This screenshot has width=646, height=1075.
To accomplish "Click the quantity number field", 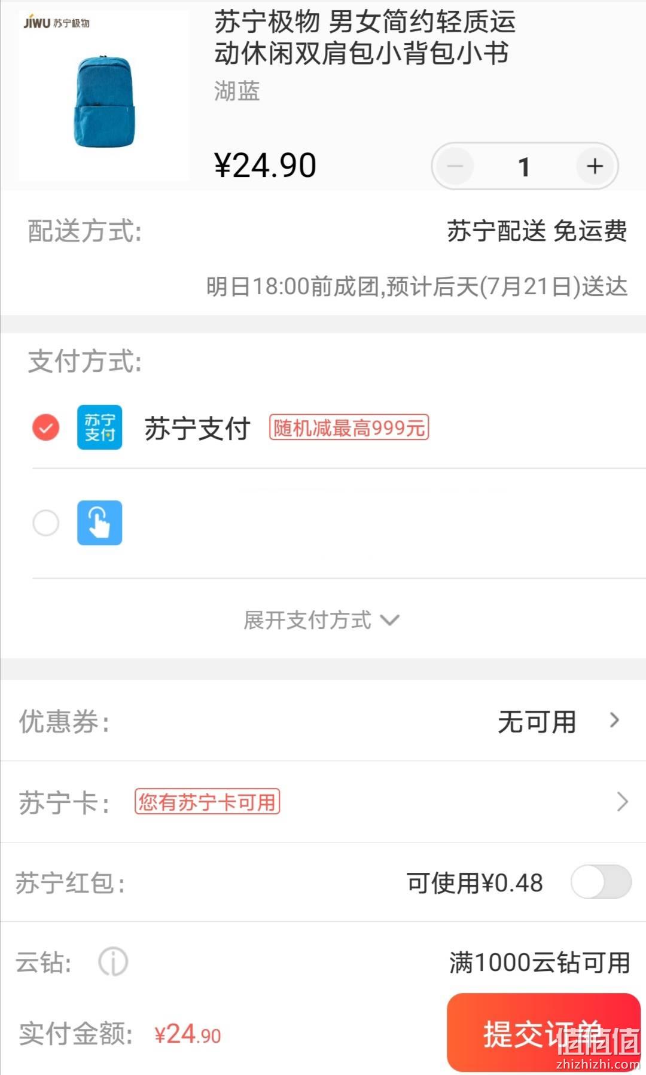I will click(525, 167).
